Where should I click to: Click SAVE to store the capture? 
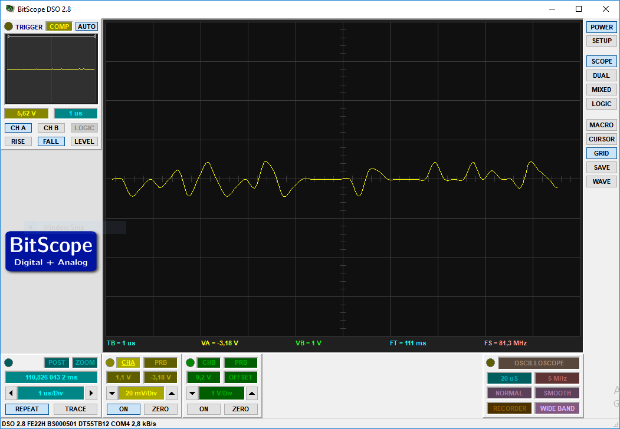pyautogui.click(x=601, y=167)
